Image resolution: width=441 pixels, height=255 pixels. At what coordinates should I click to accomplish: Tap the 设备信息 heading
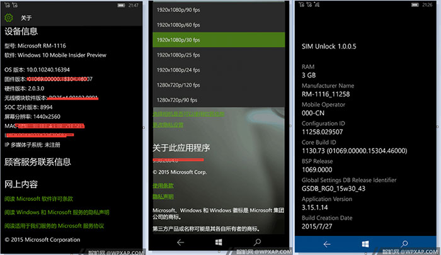21,31
